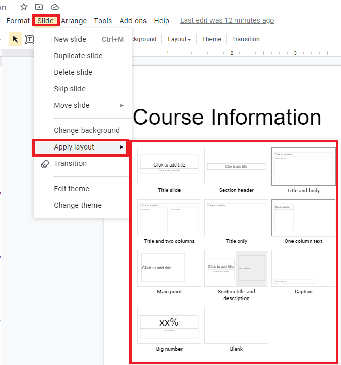341x365 pixels.
Task: Apply the Title slide layout
Action: 169,167
